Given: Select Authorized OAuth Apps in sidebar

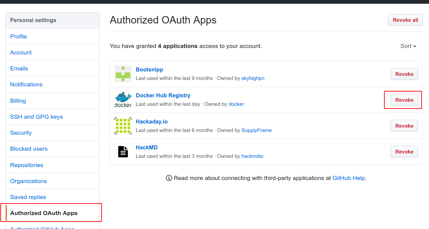Looking at the screenshot, I should (x=44, y=213).
